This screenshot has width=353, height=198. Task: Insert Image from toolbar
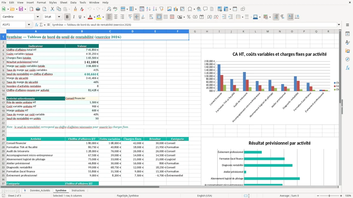point(169,9)
